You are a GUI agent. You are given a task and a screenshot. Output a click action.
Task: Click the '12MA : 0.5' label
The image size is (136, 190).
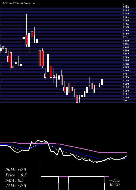pos(16,186)
